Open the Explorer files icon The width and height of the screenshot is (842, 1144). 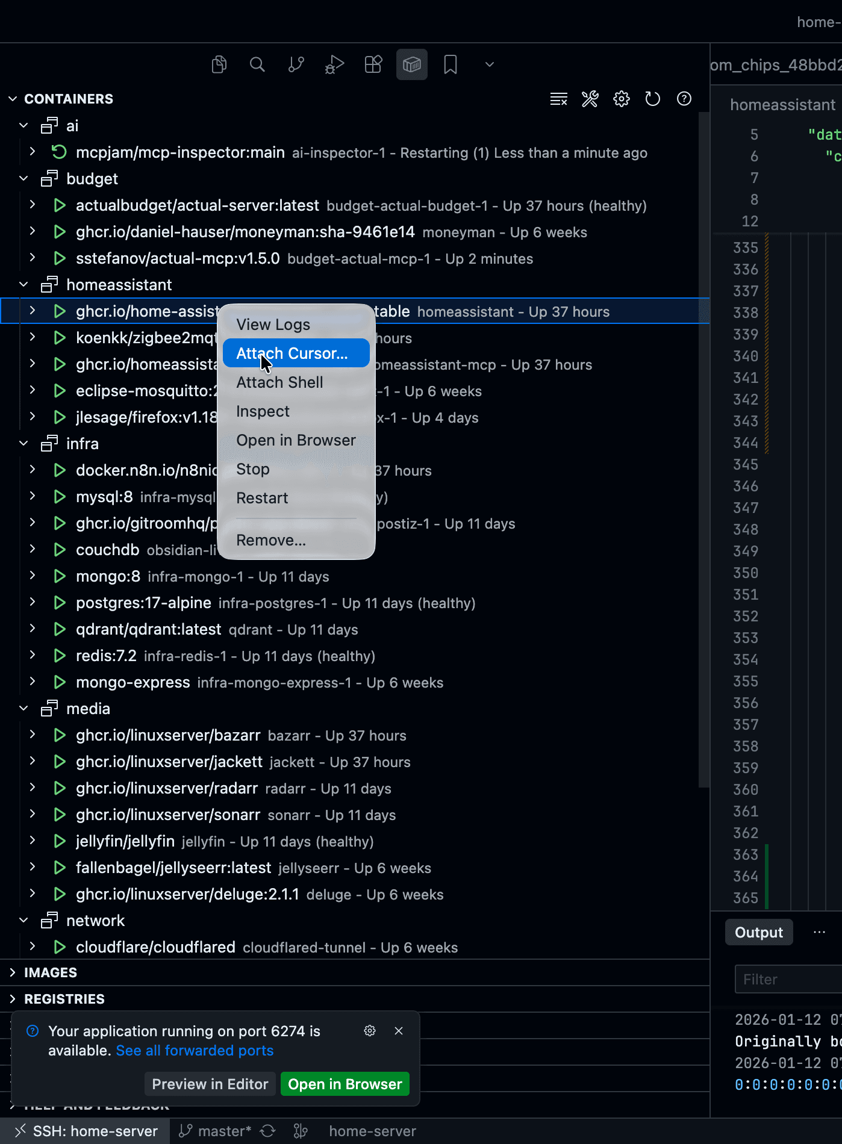tap(219, 64)
